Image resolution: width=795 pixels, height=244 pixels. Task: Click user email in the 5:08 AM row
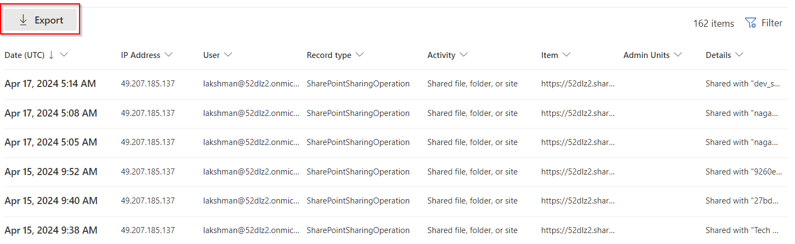click(251, 113)
